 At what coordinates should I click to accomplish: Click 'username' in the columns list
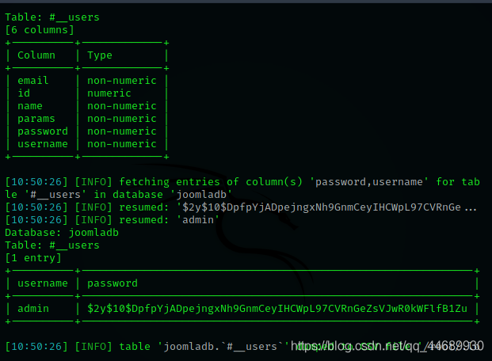point(43,144)
